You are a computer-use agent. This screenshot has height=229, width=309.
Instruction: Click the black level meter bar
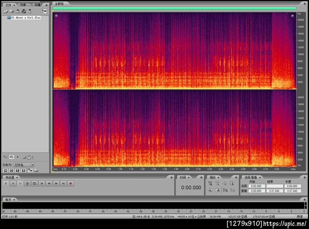coord(153,205)
